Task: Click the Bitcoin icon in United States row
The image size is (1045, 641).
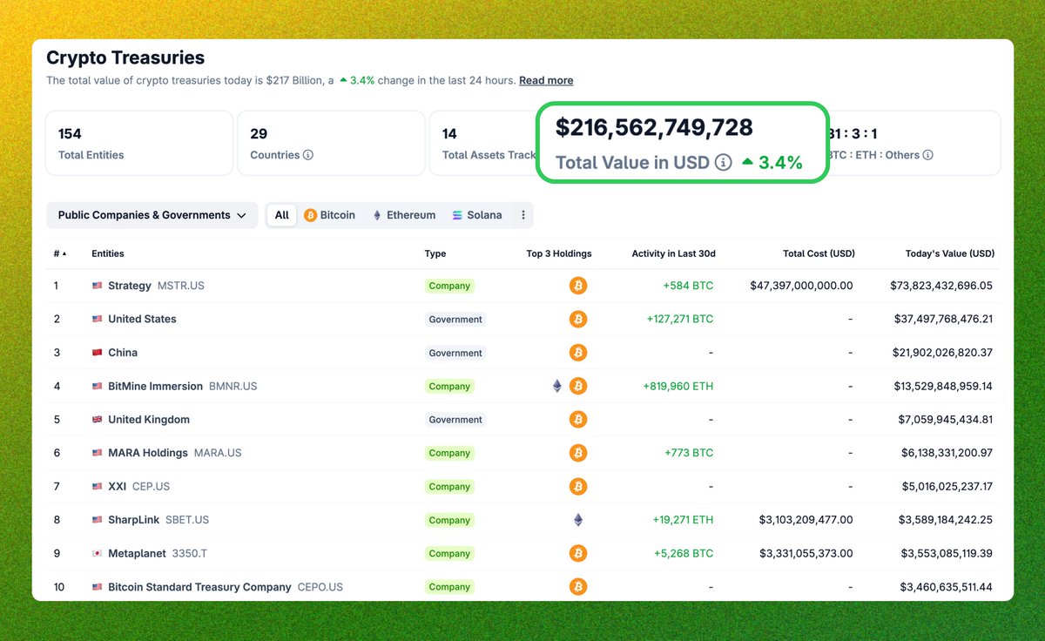Action: tap(578, 319)
